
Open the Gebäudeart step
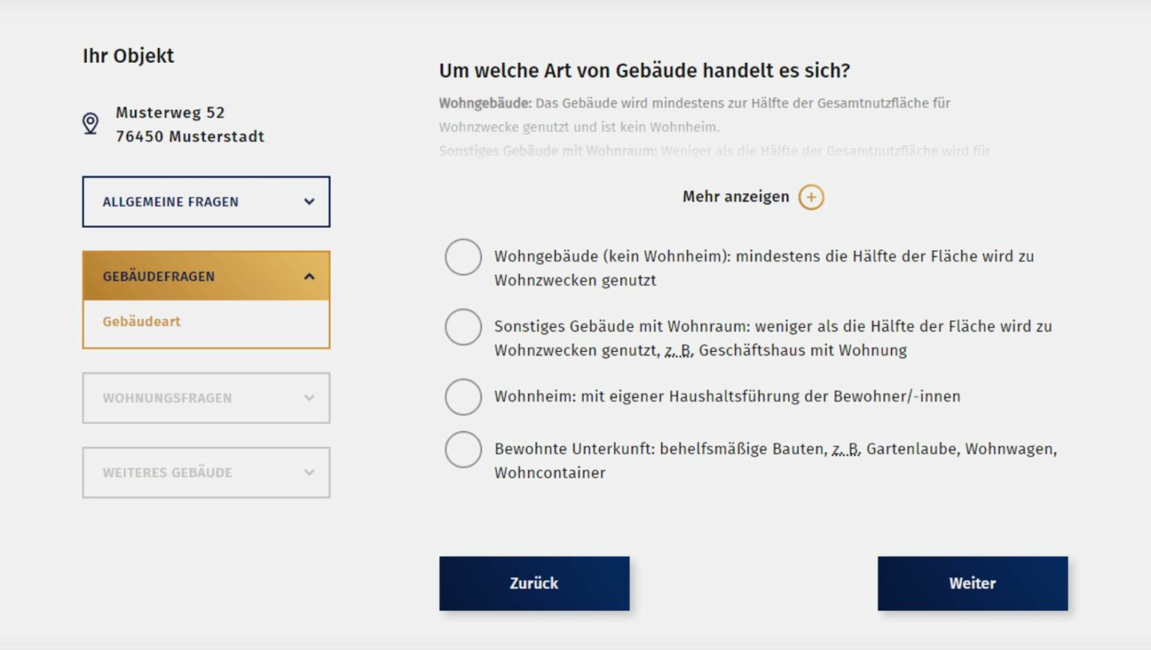140,321
